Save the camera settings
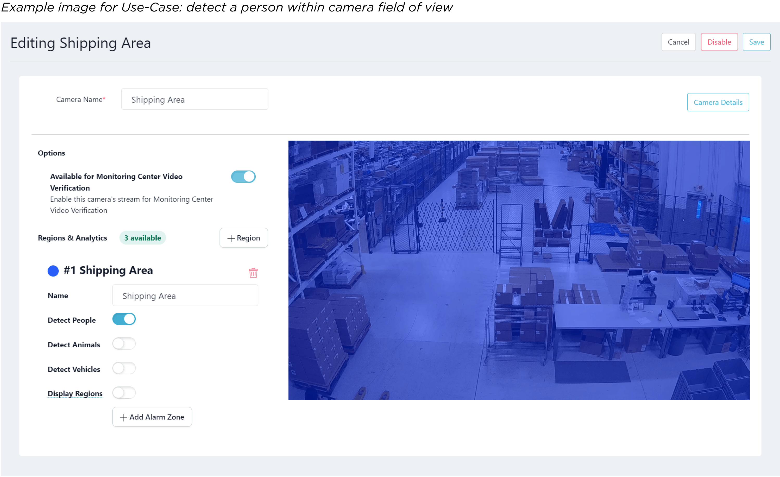Image resolution: width=780 pixels, height=477 pixels. (756, 42)
